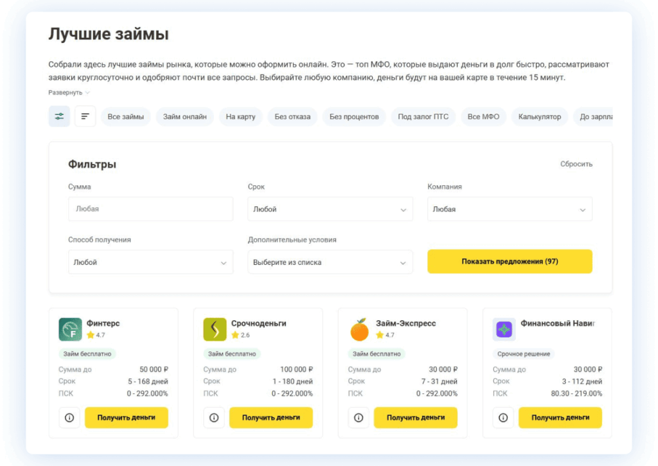Viewport: 658px width, 466px height.
Task: Click the Финтерс company name
Action: [x=103, y=323]
